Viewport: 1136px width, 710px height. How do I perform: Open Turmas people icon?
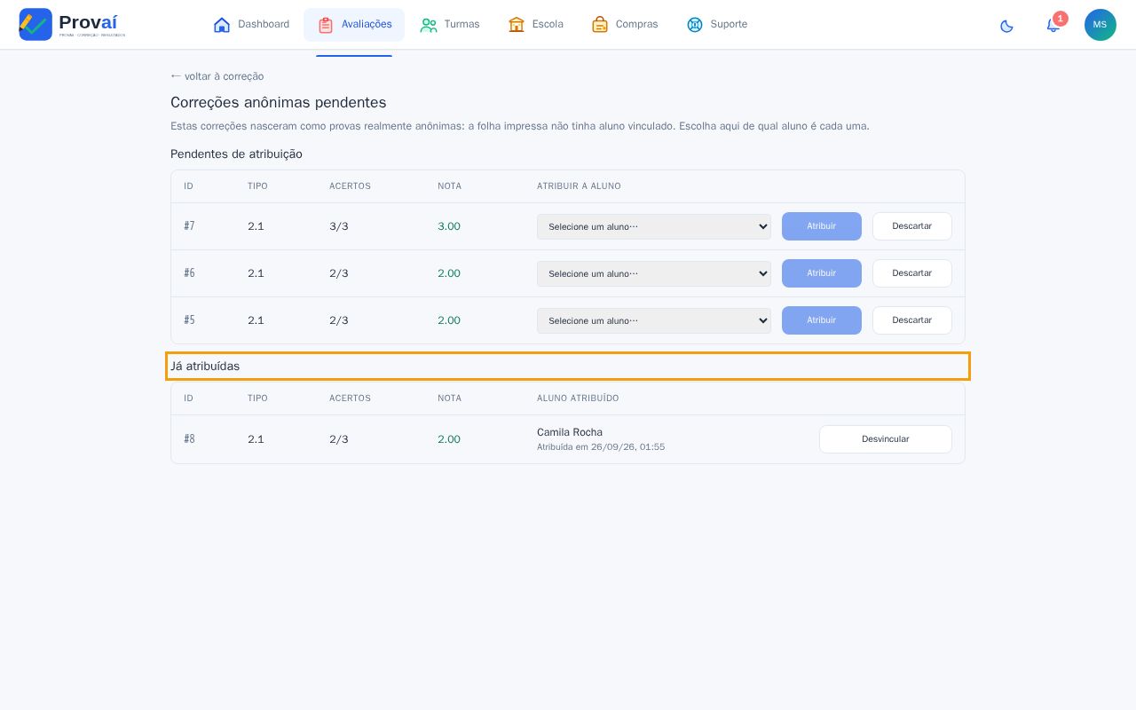pyautogui.click(x=429, y=25)
